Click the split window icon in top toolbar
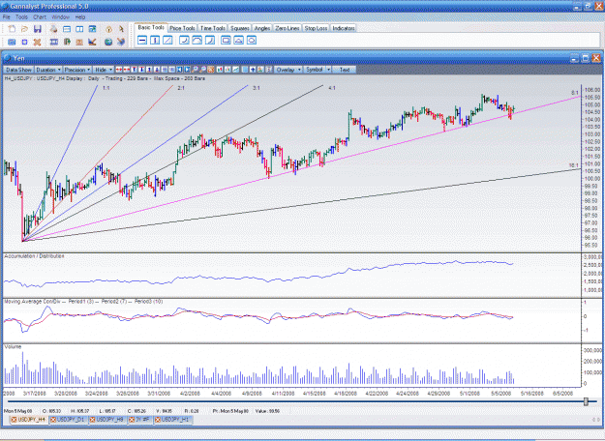 (x=79, y=29)
